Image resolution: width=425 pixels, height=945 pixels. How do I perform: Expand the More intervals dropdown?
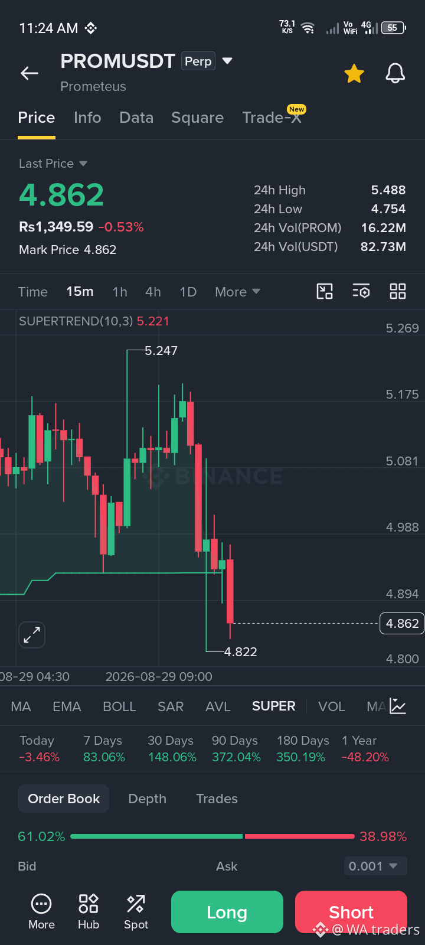pyautogui.click(x=237, y=292)
